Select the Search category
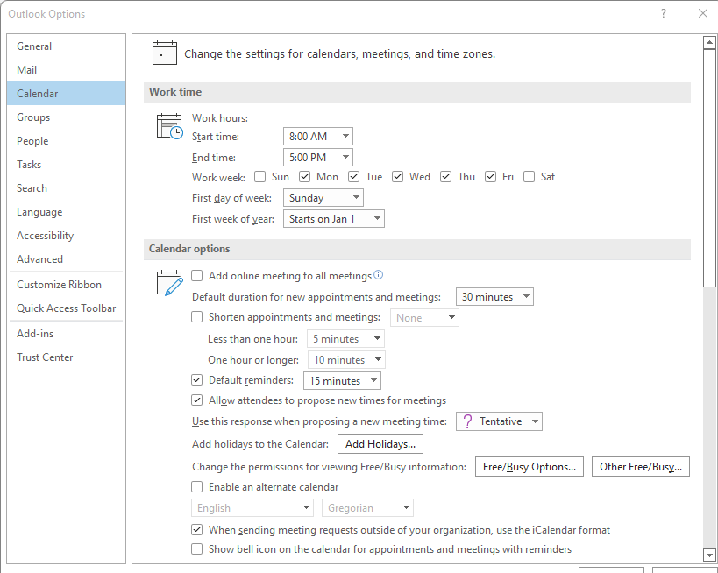 click(x=67, y=188)
